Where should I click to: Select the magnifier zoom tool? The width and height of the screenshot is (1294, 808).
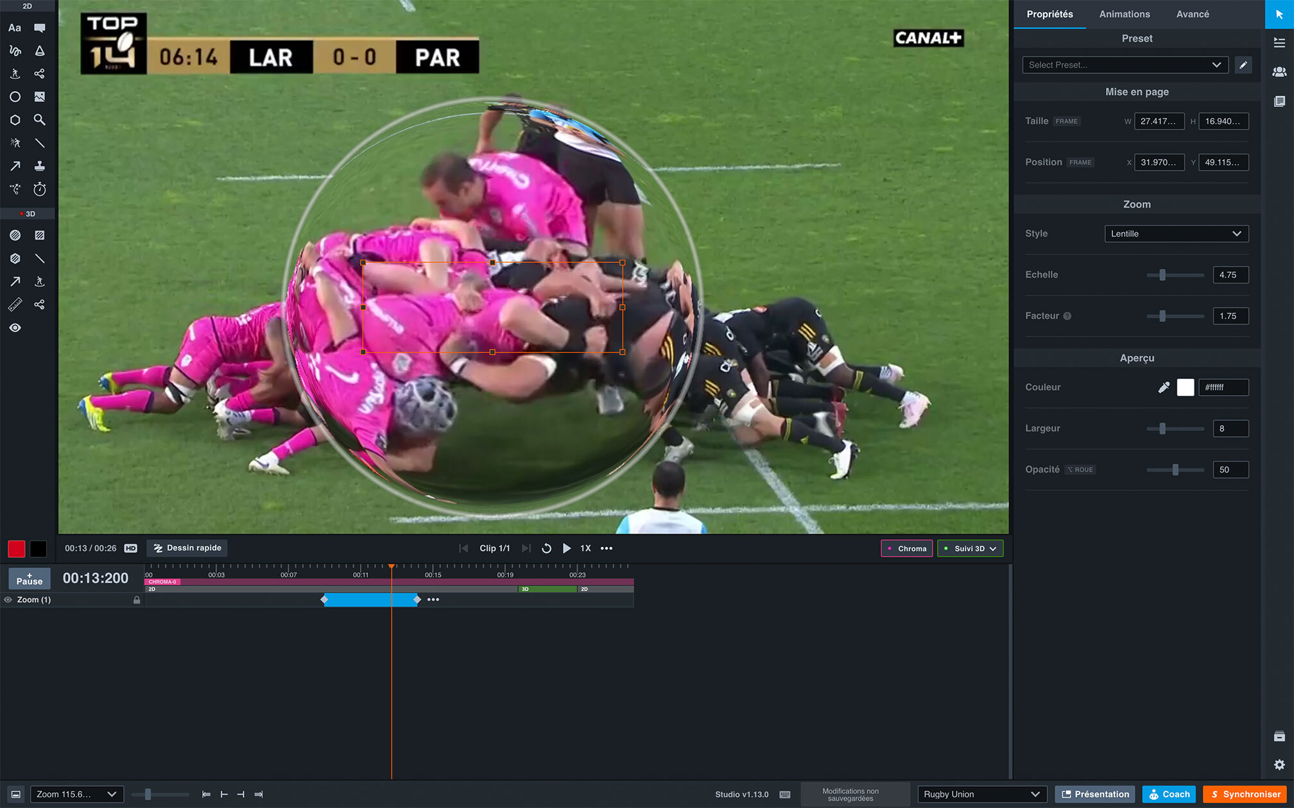pos(39,120)
